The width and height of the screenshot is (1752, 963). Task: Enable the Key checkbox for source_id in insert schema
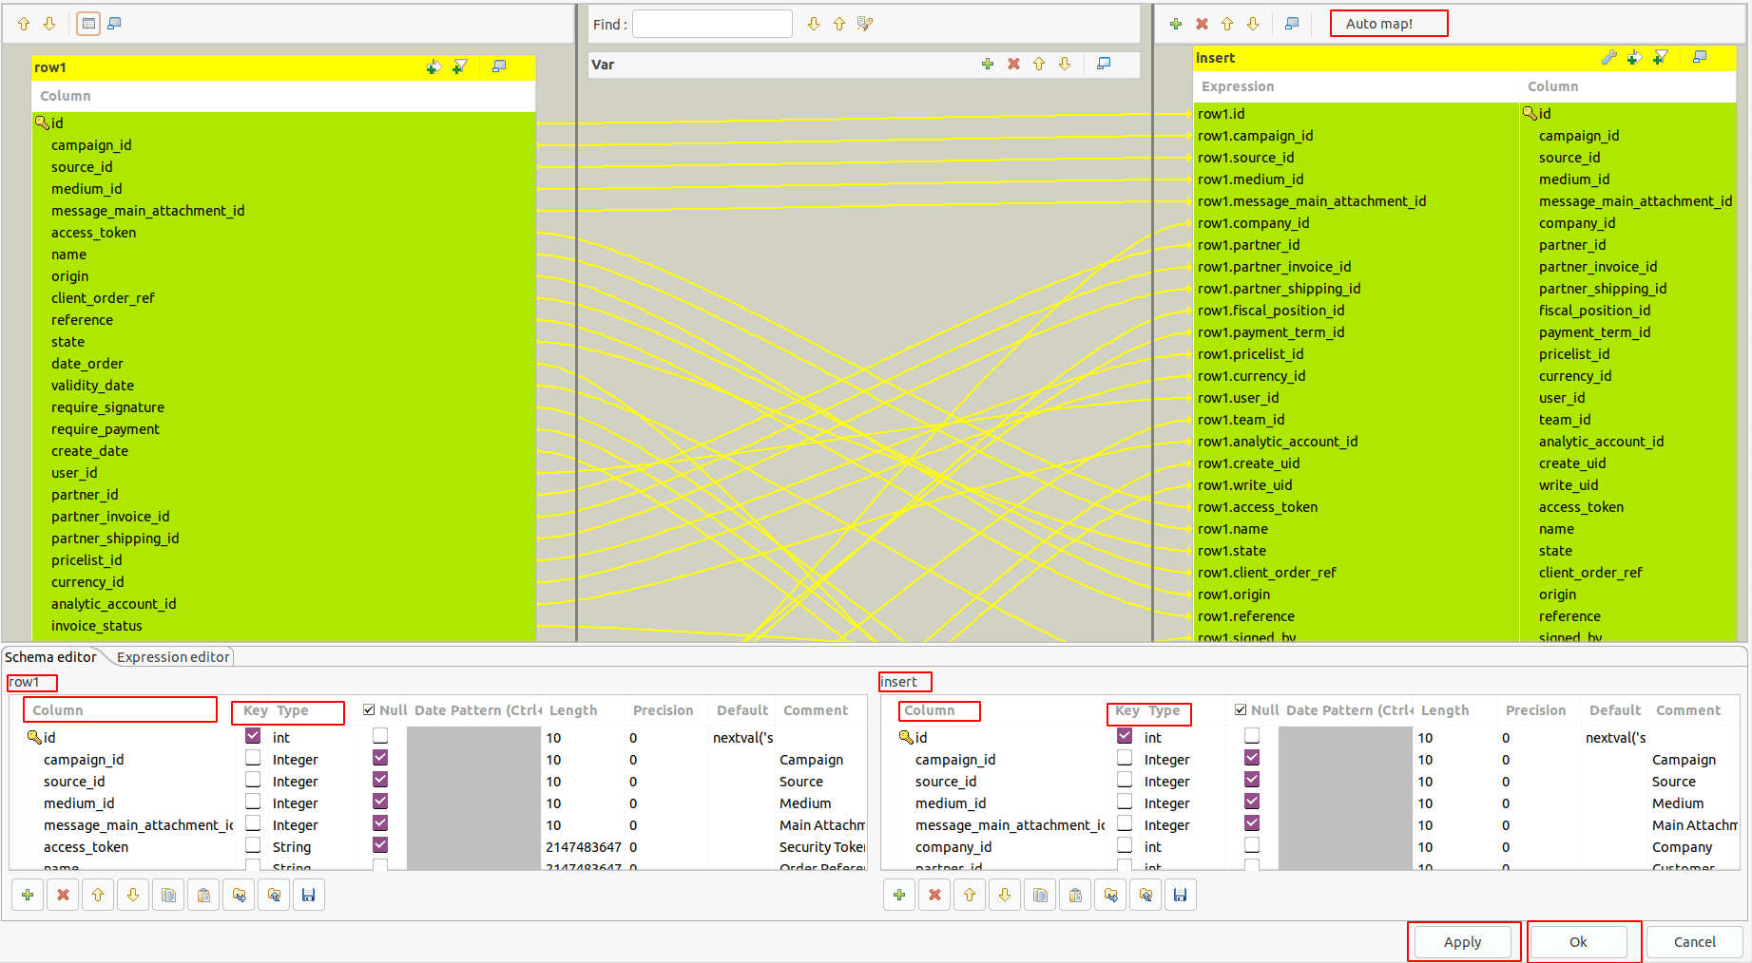pos(1125,780)
